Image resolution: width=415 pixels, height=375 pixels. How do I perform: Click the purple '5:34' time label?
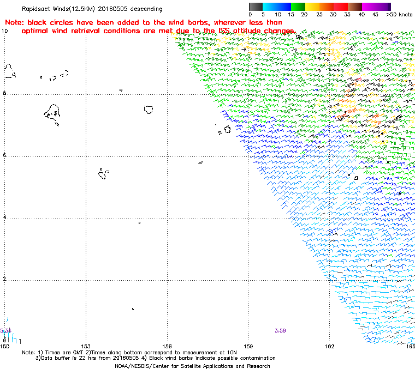[5, 331]
